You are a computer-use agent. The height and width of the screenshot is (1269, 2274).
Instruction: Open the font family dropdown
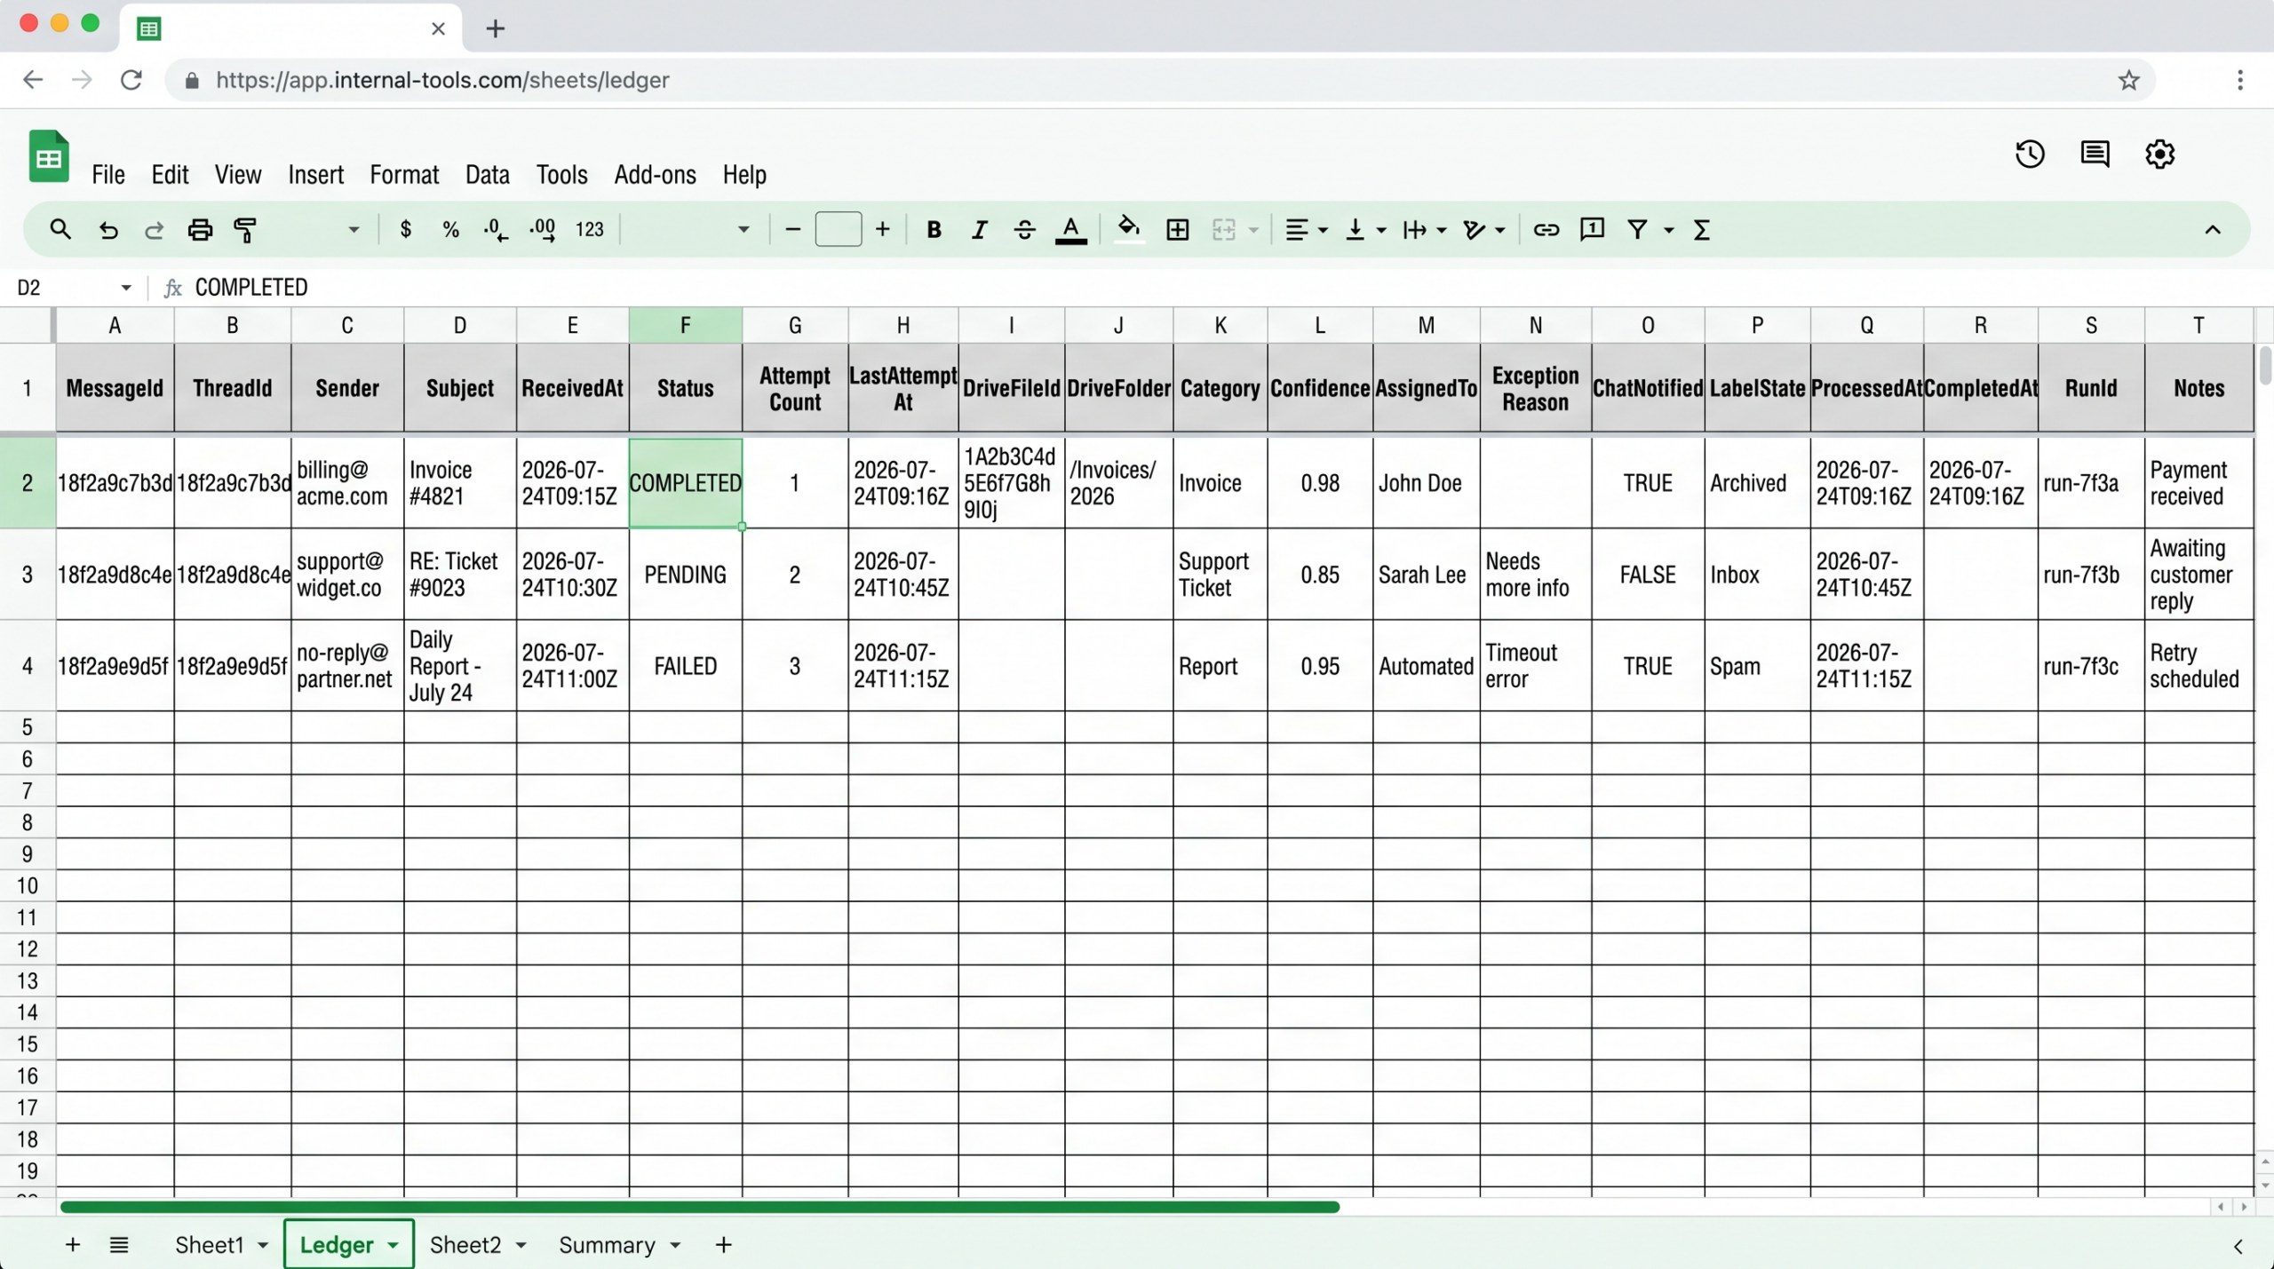[743, 230]
